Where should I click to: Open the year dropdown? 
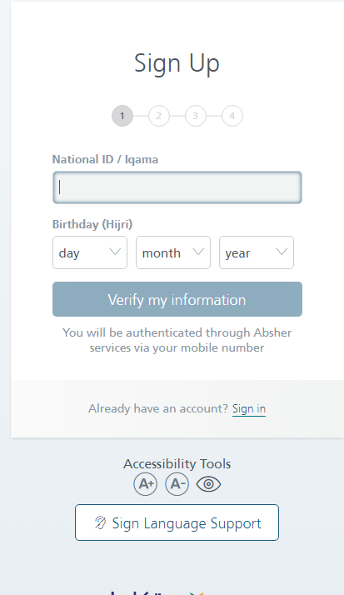click(x=257, y=252)
